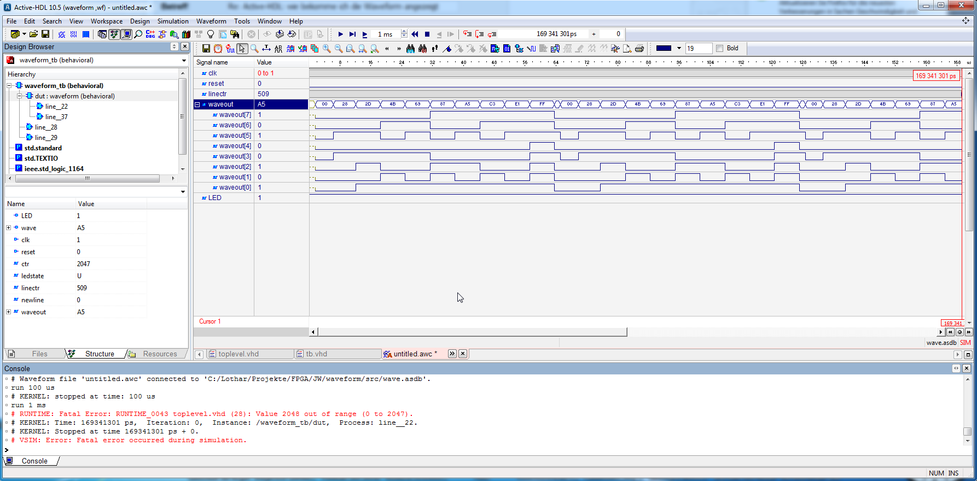Collapse the dut : waveform tree node
Image resolution: width=977 pixels, height=481 pixels.
[20, 96]
